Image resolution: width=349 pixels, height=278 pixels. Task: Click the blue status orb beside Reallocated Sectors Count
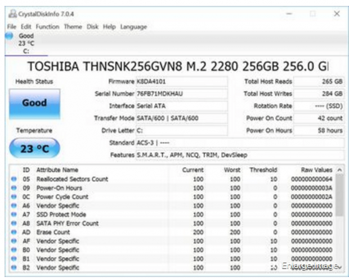(x=14, y=179)
